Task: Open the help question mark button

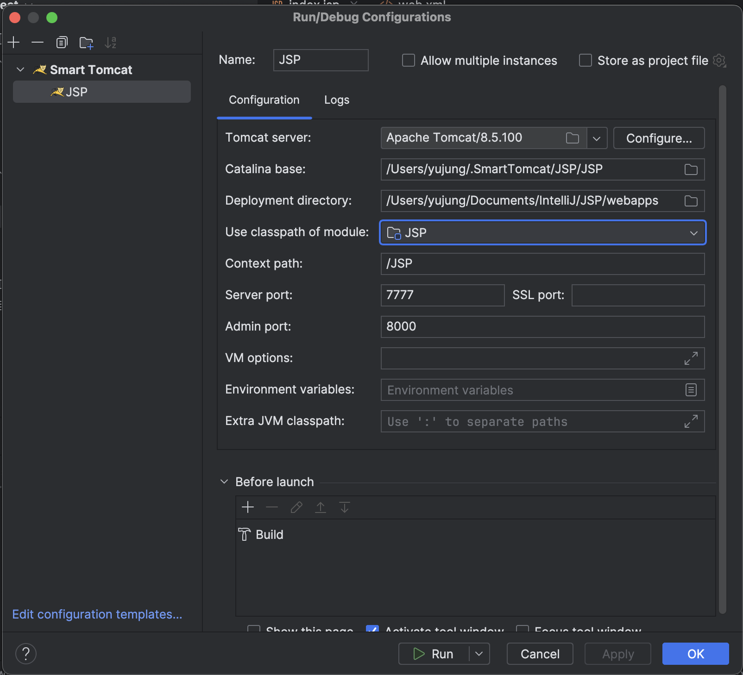Action: click(26, 654)
